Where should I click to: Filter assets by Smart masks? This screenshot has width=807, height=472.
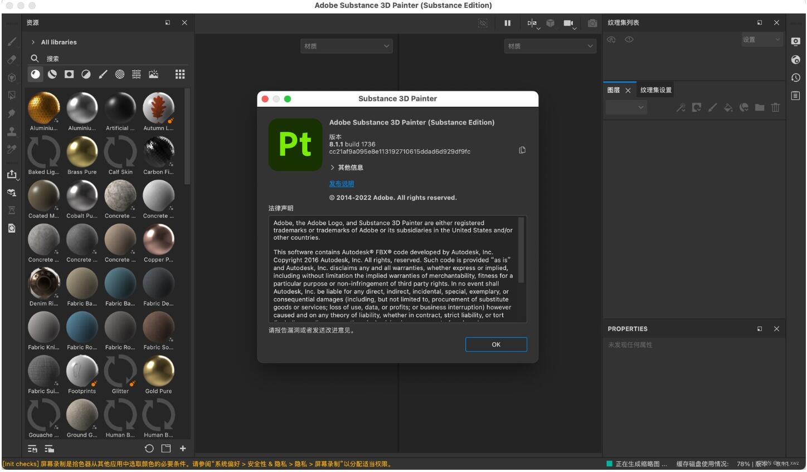[x=69, y=74]
